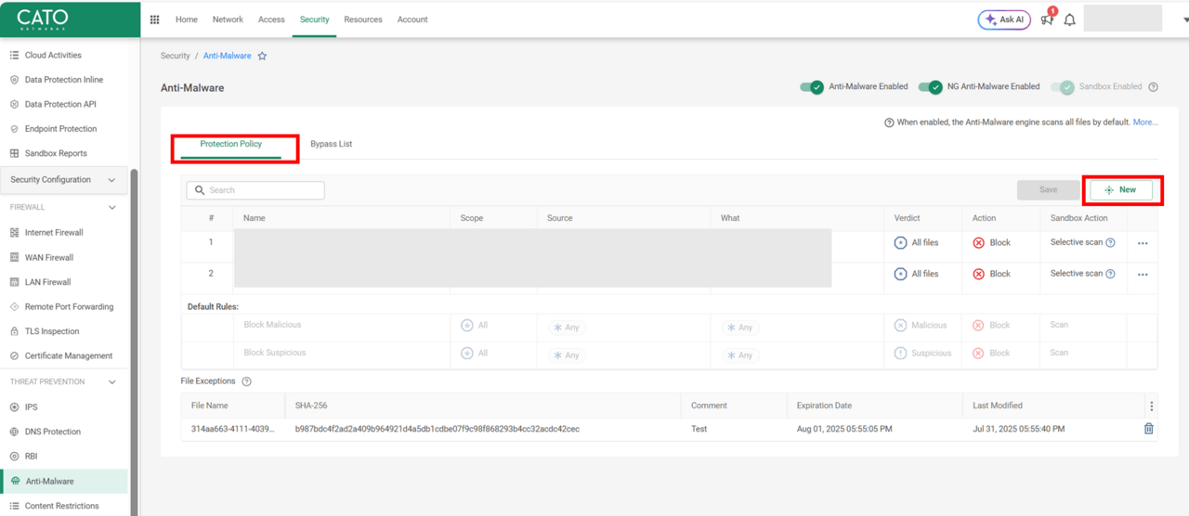This screenshot has height=516, width=1189.
Task: Click the New rule button
Action: click(x=1121, y=190)
